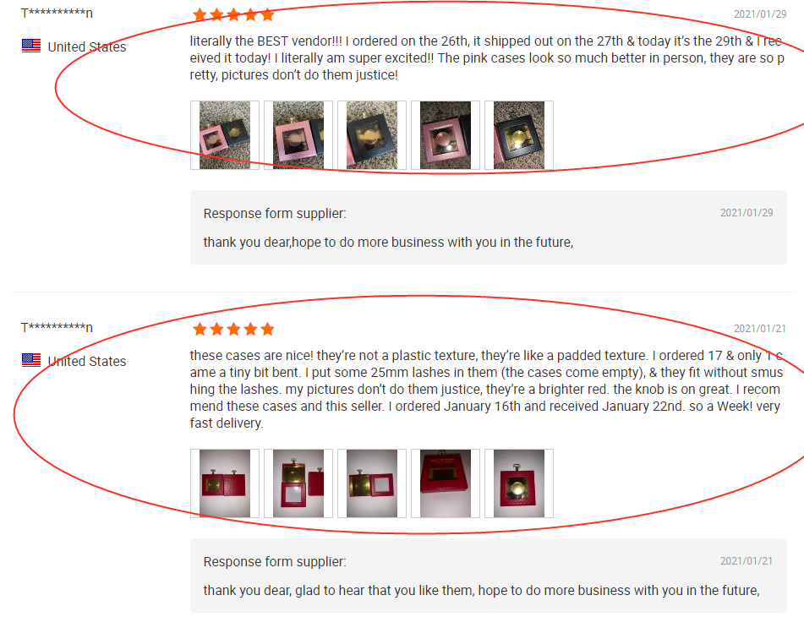
Task: View third red case photo
Action: [372, 483]
